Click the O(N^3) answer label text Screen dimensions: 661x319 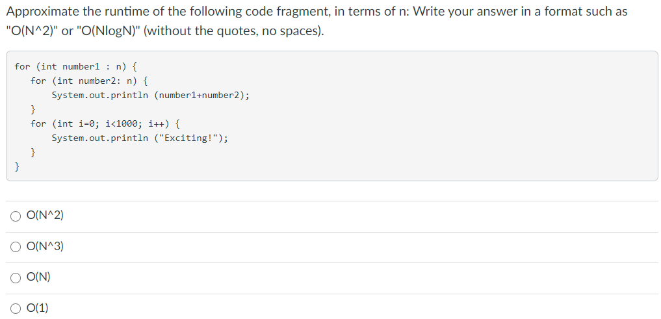pos(45,246)
